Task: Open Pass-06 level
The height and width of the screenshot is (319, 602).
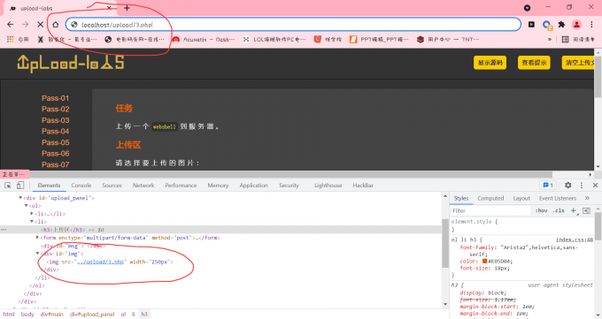Action: [x=55, y=154]
